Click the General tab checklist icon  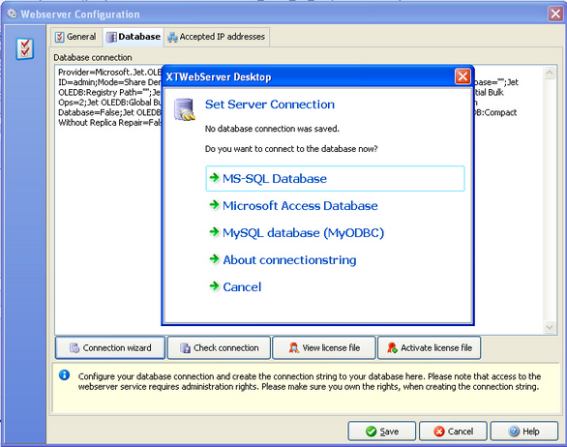pos(60,37)
